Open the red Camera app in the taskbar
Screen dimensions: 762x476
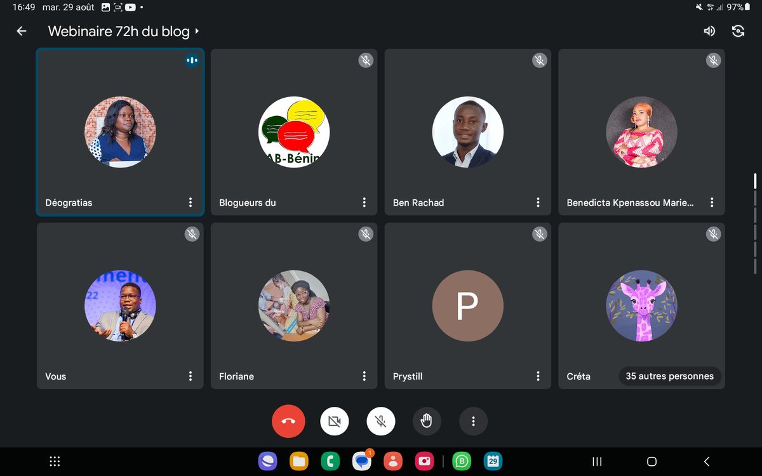coord(424,461)
